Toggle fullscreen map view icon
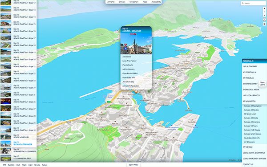Viewport: 267px width, 167px height. 264,20
